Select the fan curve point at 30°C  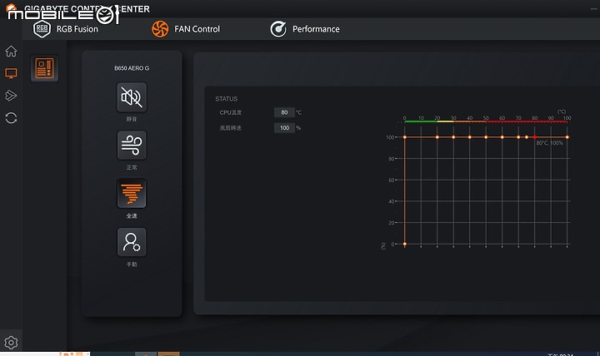453,136
